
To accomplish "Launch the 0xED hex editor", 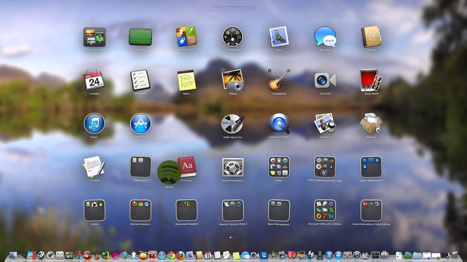I will click(140, 37).
